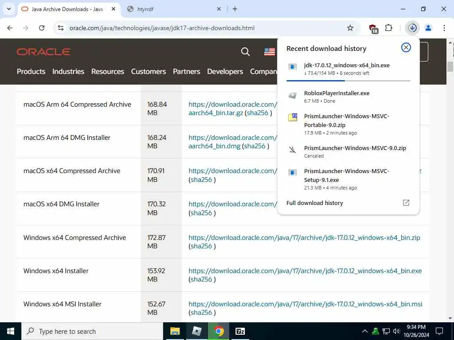Open the Extensions puzzle icon
This screenshot has width=454, height=340.
click(x=388, y=28)
